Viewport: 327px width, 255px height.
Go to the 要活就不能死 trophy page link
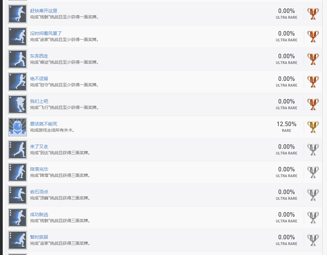(43, 124)
